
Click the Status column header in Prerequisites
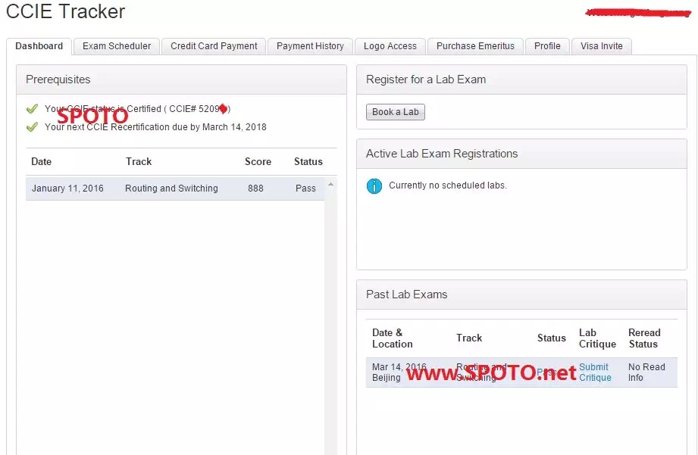pos(308,161)
